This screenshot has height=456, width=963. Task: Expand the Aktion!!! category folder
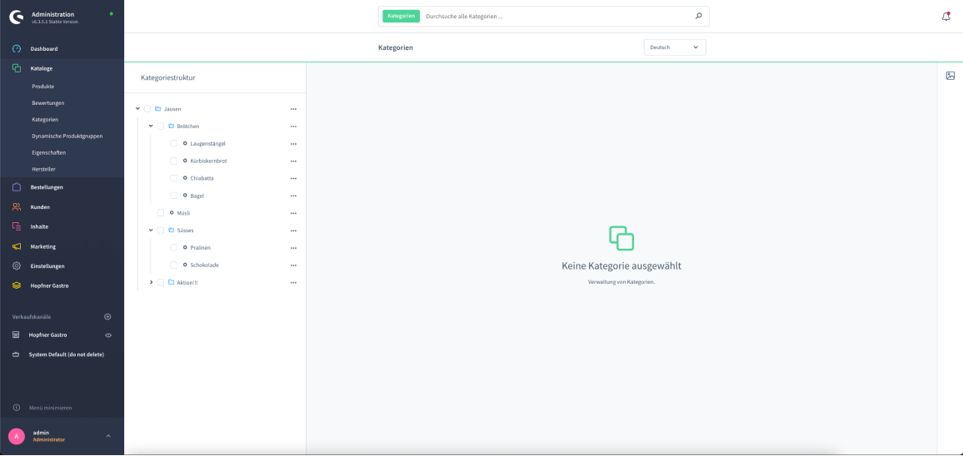[x=151, y=282]
